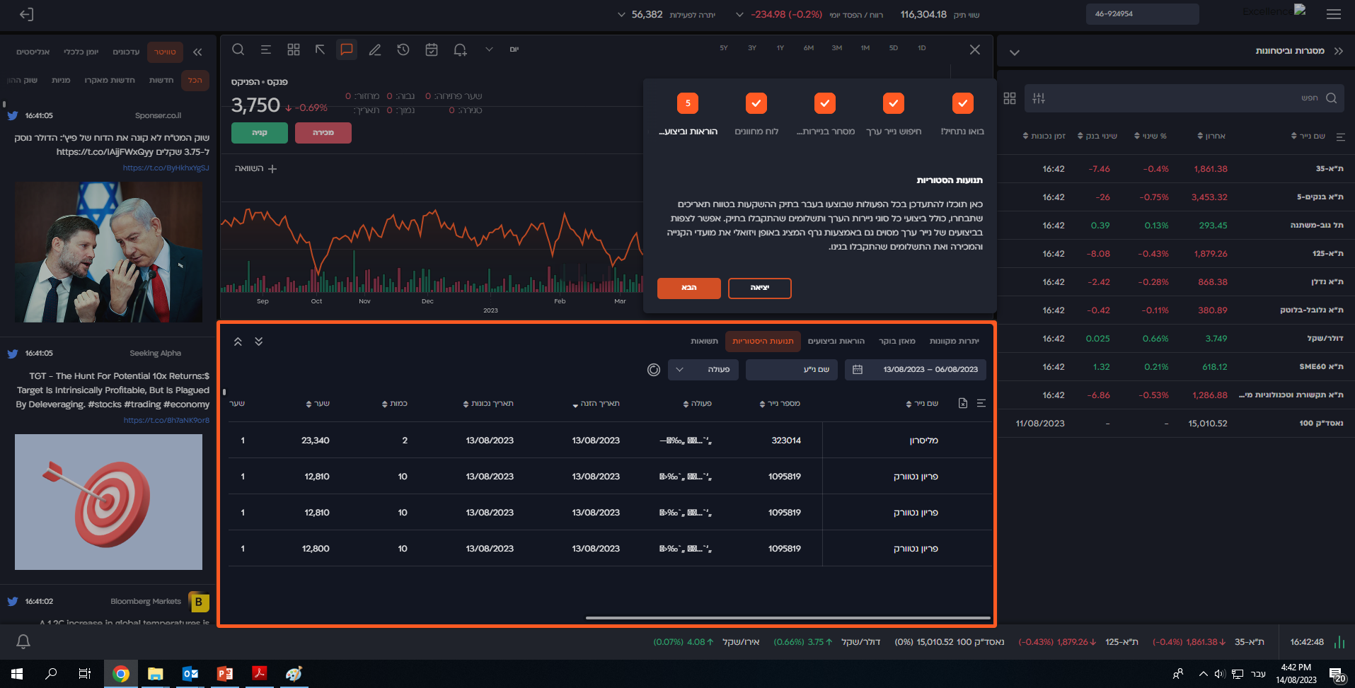This screenshot has height=688, width=1355.
Task: Open the history clock icon
Action: click(403, 49)
